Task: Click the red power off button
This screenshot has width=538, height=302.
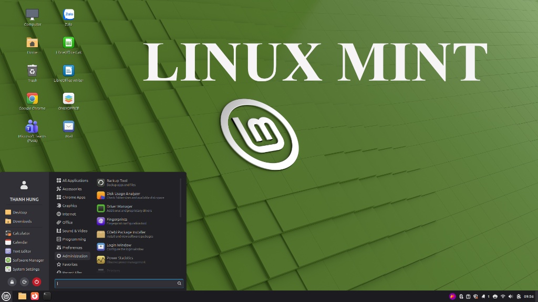Action: pos(37,282)
